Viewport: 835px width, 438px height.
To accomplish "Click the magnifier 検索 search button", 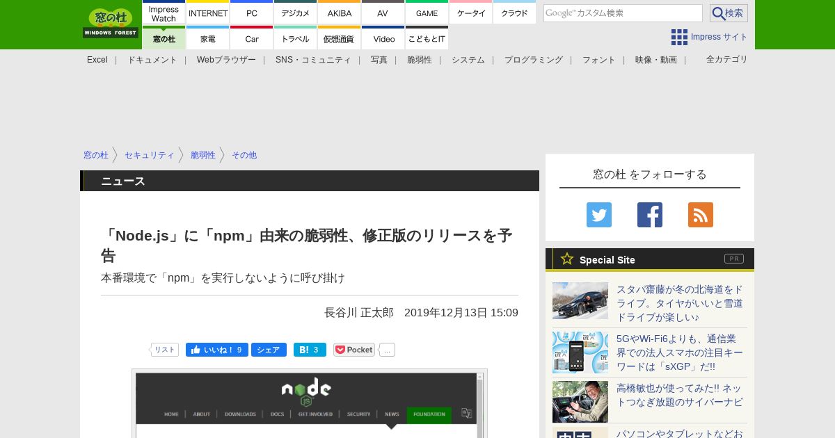I will [x=729, y=13].
